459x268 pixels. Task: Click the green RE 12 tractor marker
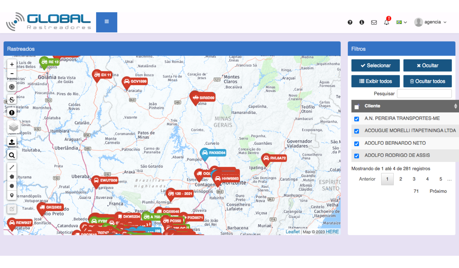point(50,62)
